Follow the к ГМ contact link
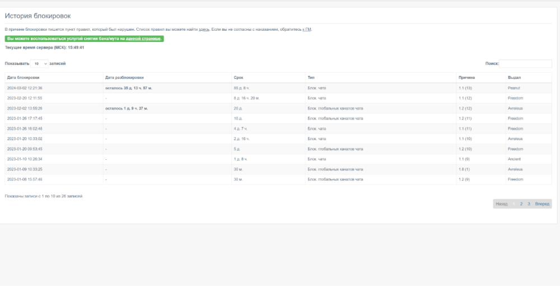The height and width of the screenshot is (291, 560). [x=307, y=29]
